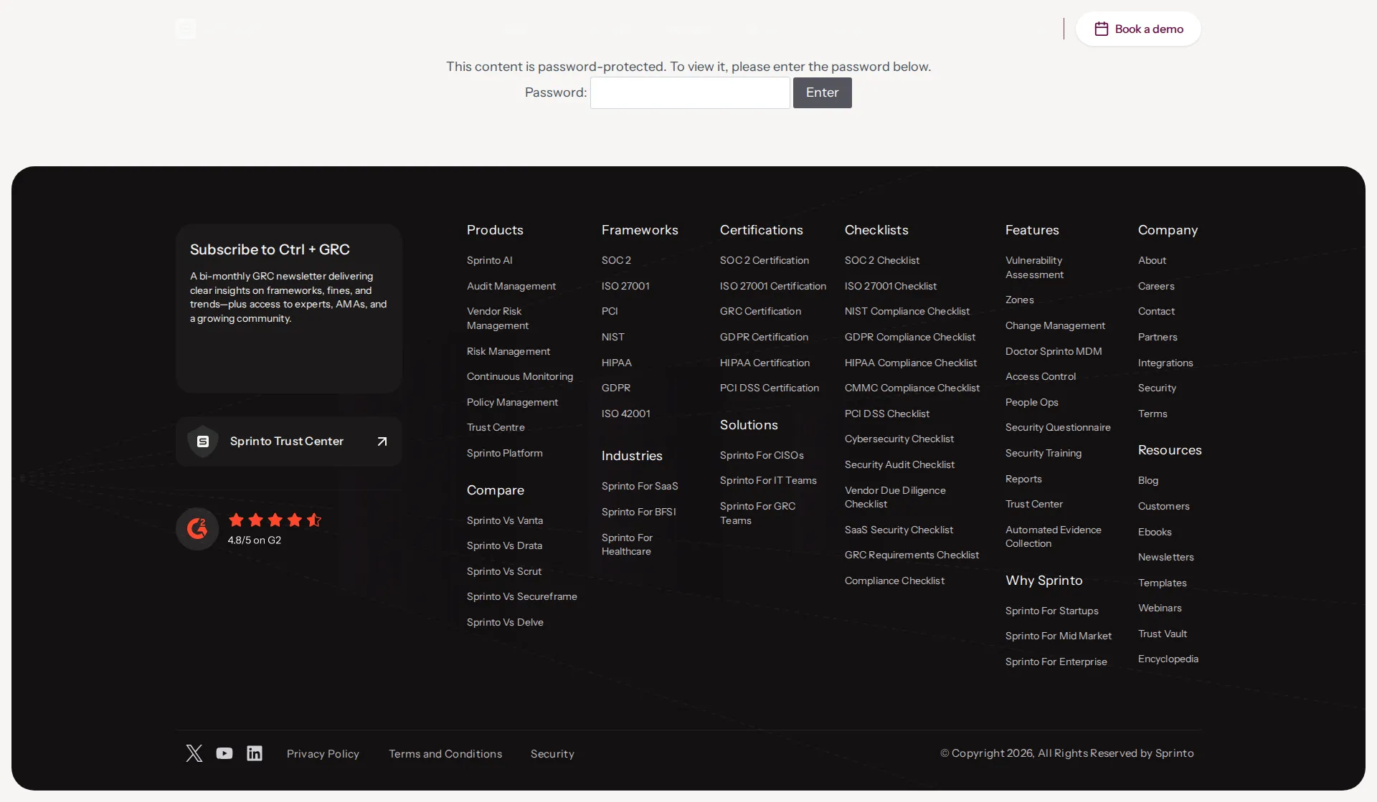Open Access Control feature link
The width and height of the screenshot is (1377, 802).
coord(1041,376)
